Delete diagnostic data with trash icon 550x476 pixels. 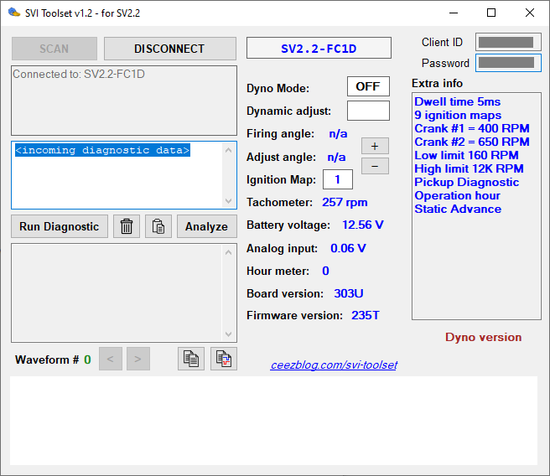(x=127, y=226)
